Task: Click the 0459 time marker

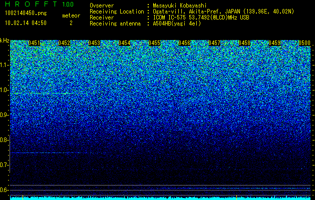Action: click(x=274, y=43)
